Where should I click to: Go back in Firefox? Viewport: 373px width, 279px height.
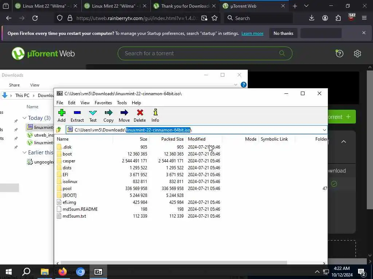point(9,18)
